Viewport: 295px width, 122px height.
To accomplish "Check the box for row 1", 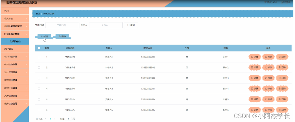I will [39, 57].
